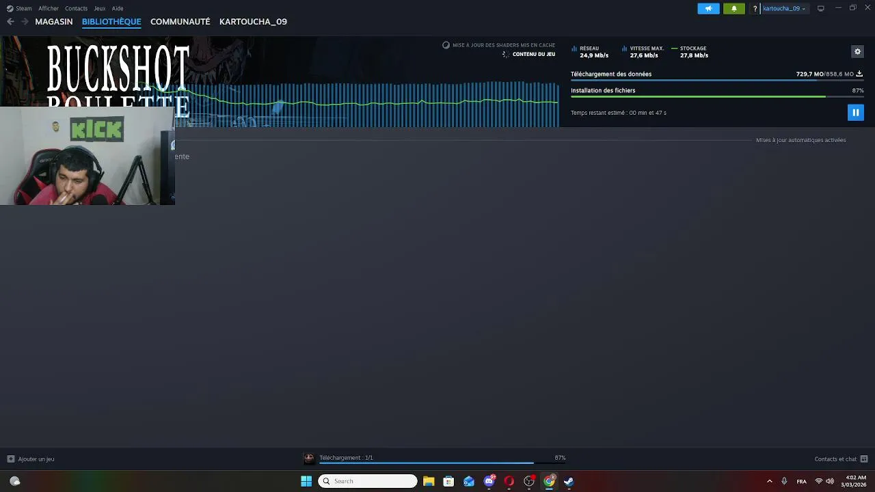Click the question mark help icon

(x=755, y=8)
